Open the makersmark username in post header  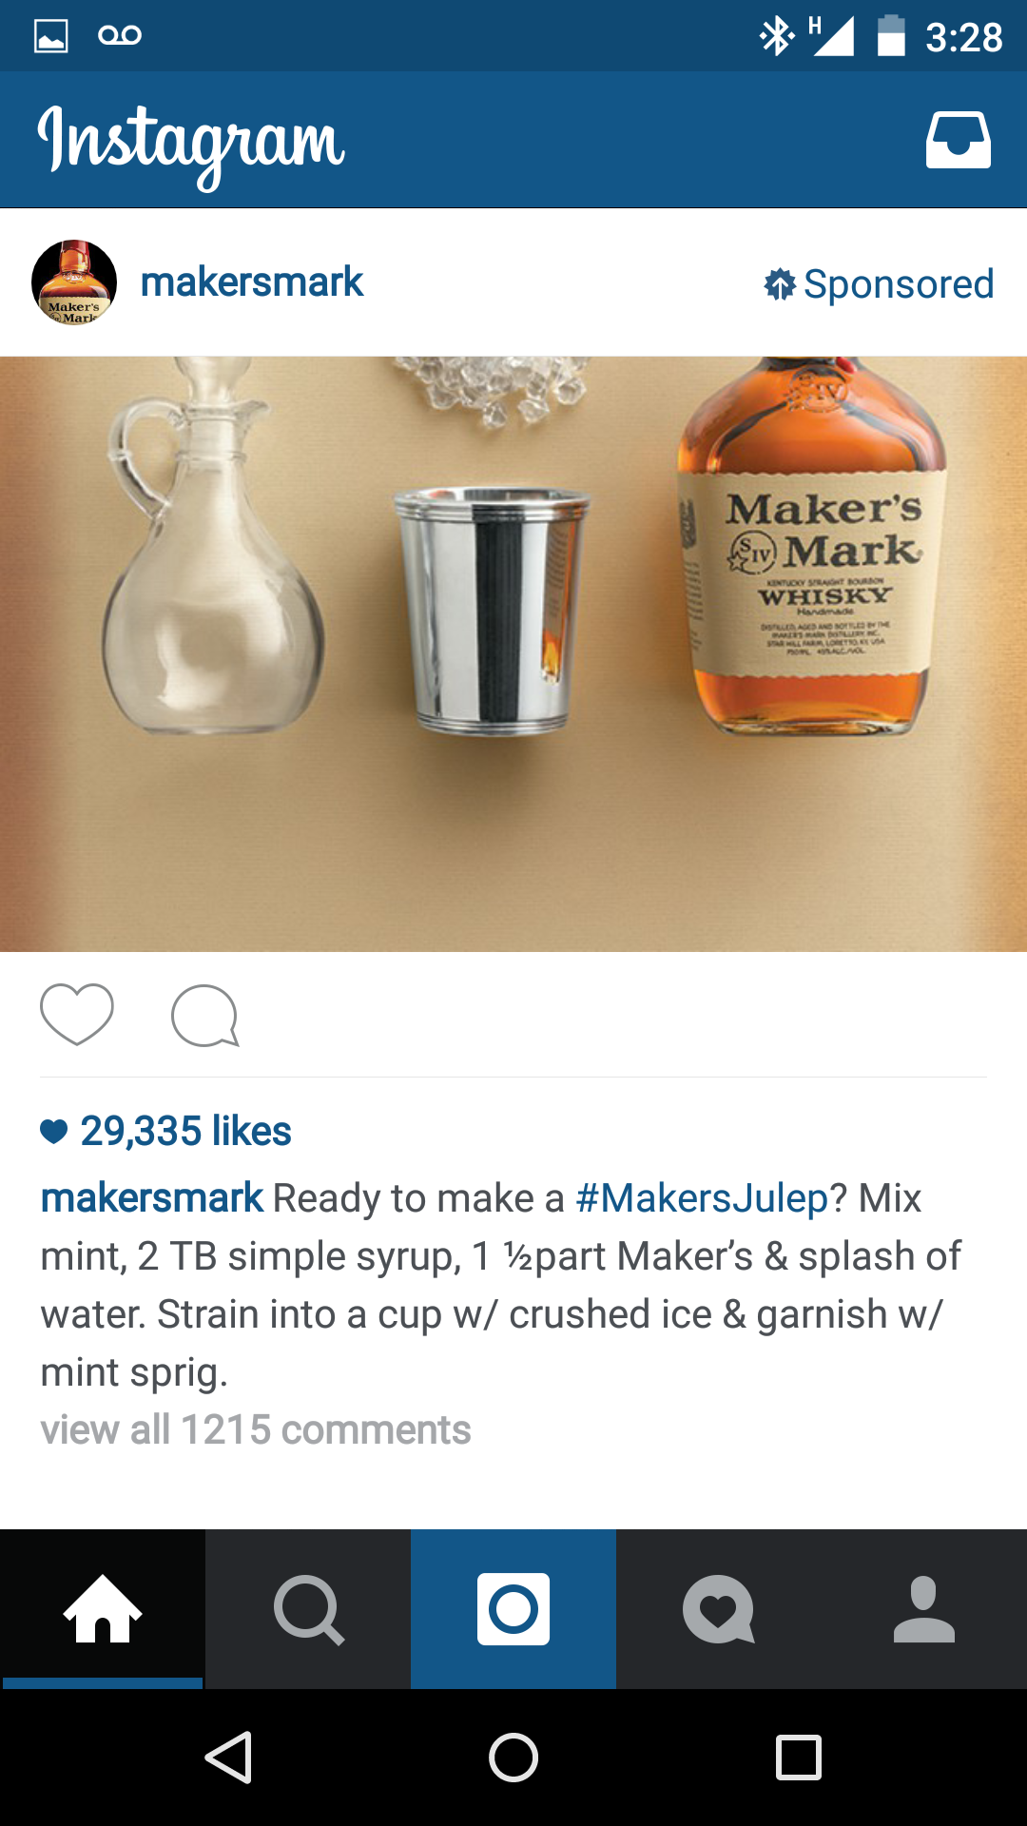[x=252, y=282]
